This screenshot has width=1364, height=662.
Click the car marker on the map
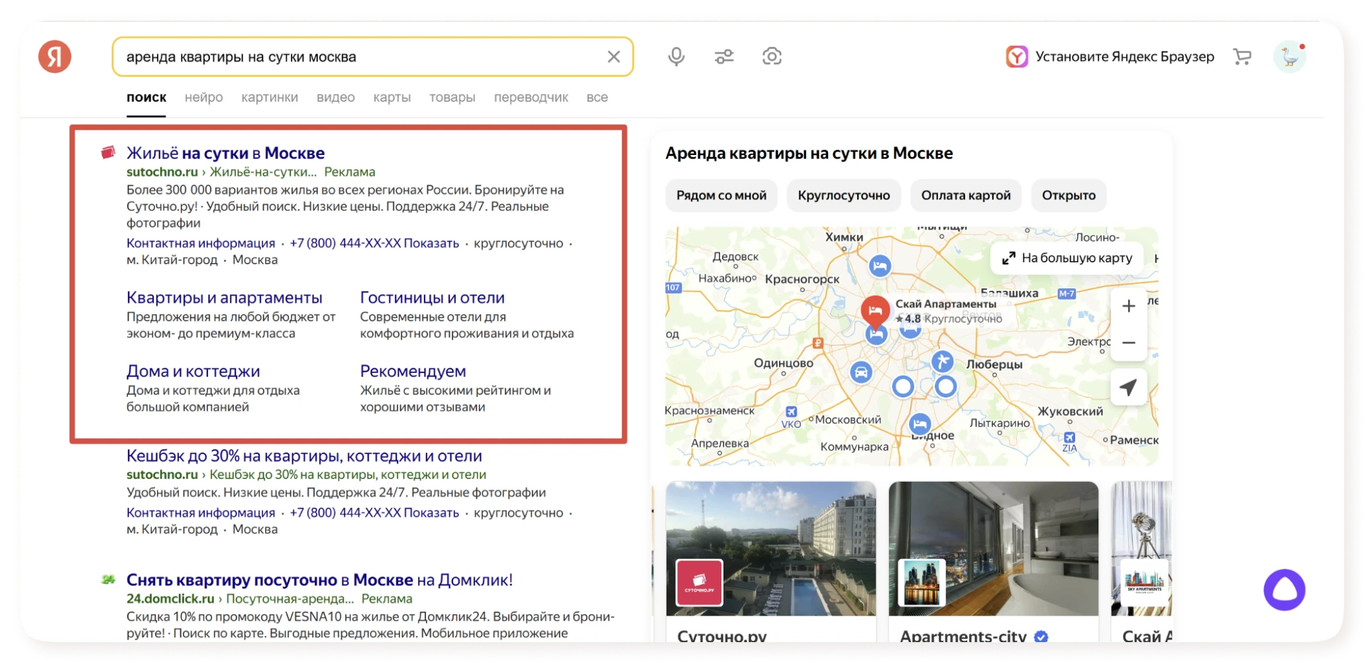(861, 372)
